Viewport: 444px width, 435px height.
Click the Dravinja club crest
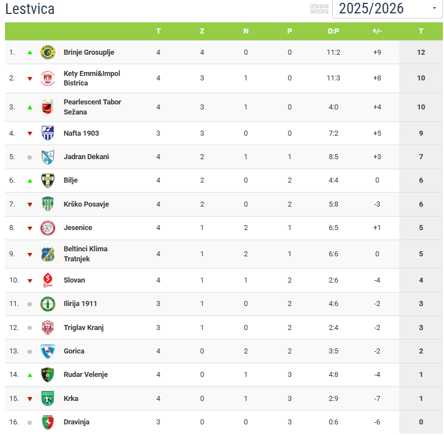[x=48, y=422]
